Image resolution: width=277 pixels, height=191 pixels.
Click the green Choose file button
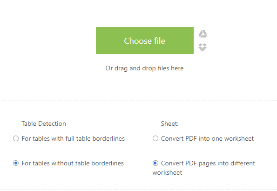pos(145,41)
